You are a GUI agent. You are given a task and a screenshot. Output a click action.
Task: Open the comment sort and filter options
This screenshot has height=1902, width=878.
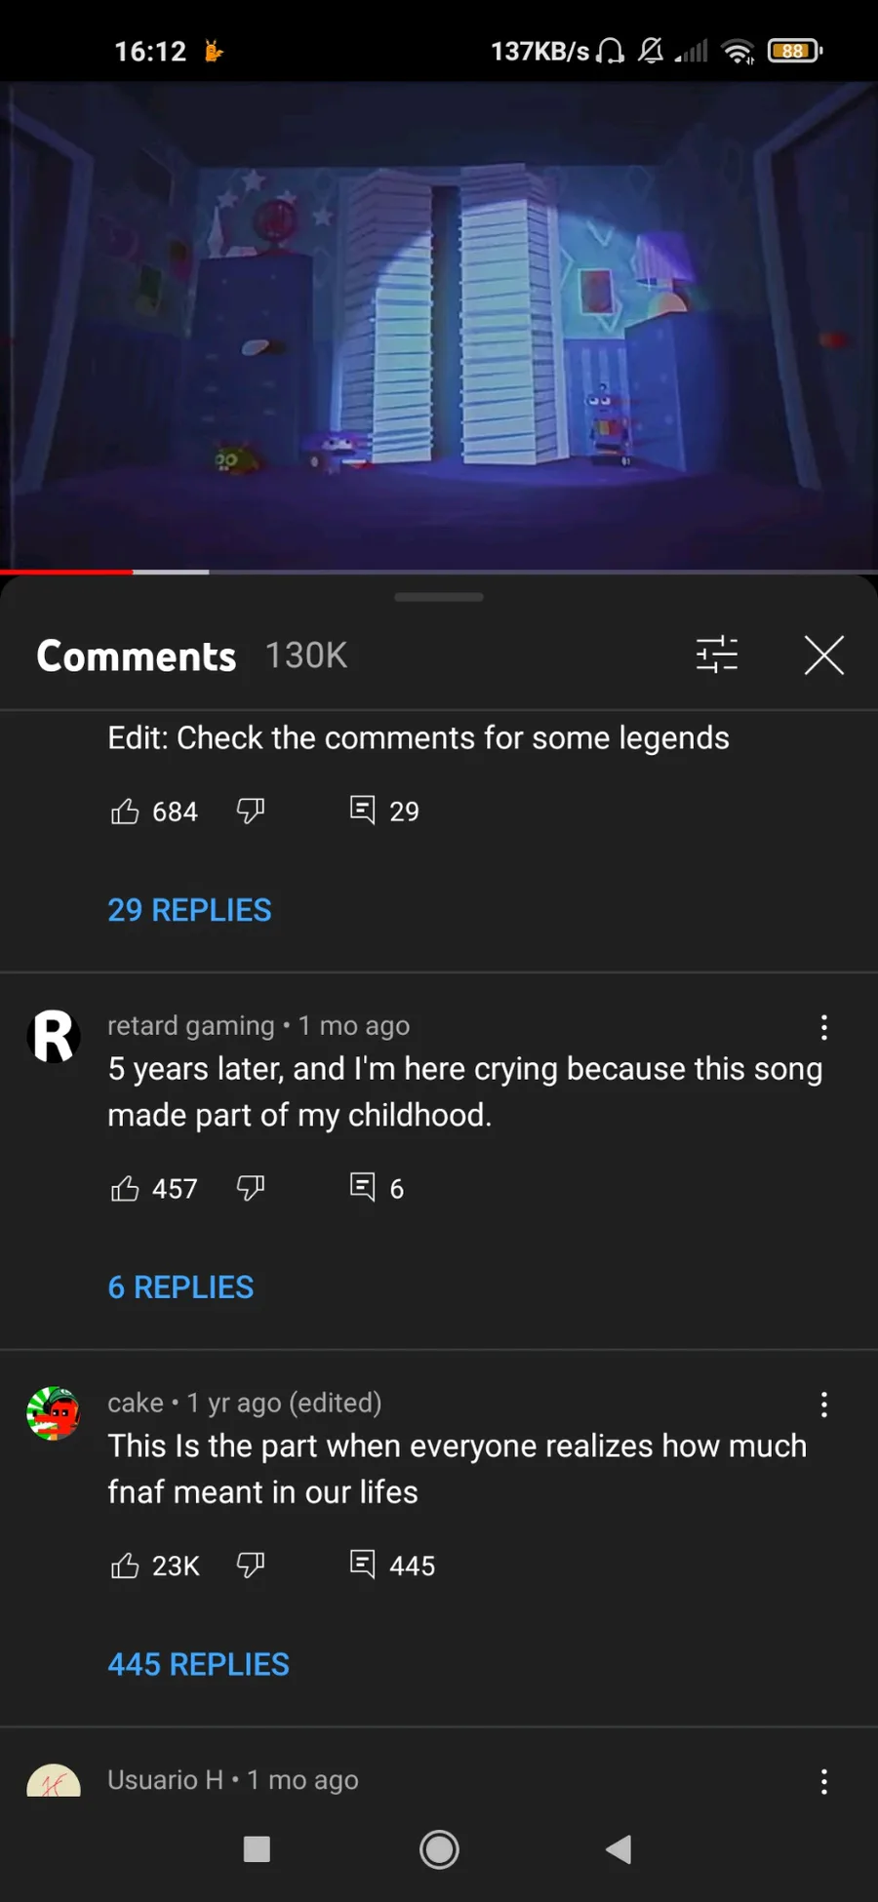click(x=717, y=654)
